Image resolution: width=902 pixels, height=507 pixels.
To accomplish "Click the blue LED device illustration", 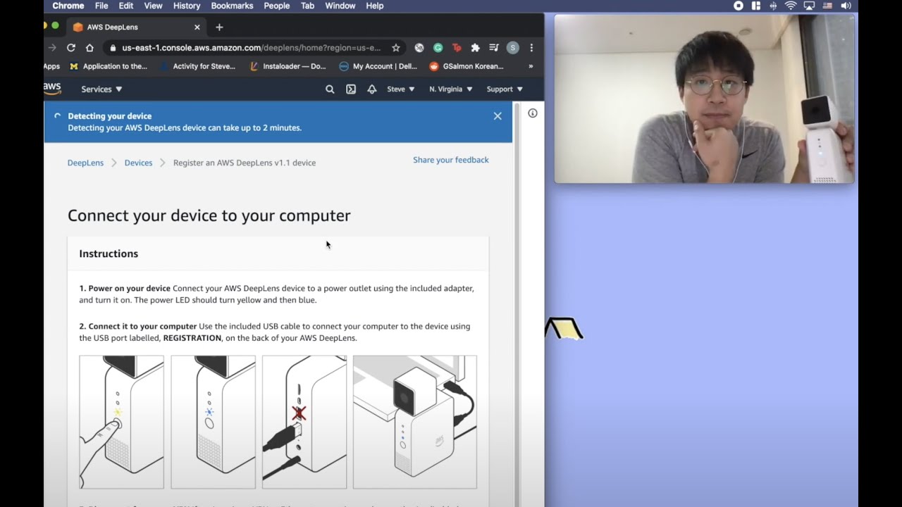I will pyautogui.click(x=213, y=422).
